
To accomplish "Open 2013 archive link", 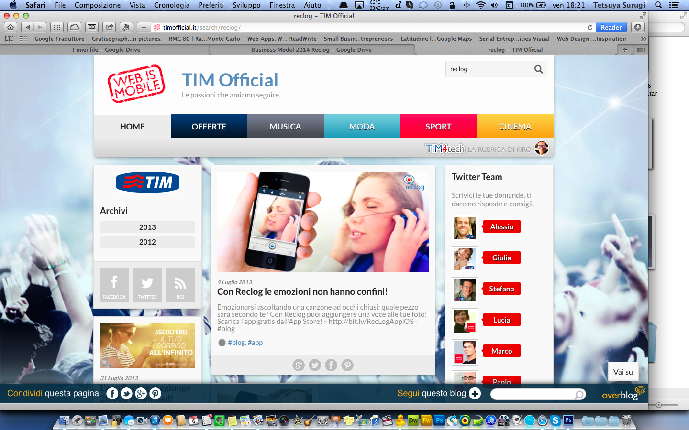I will point(147,227).
